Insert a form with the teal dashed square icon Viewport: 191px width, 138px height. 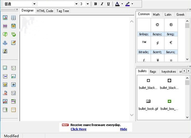5,68
